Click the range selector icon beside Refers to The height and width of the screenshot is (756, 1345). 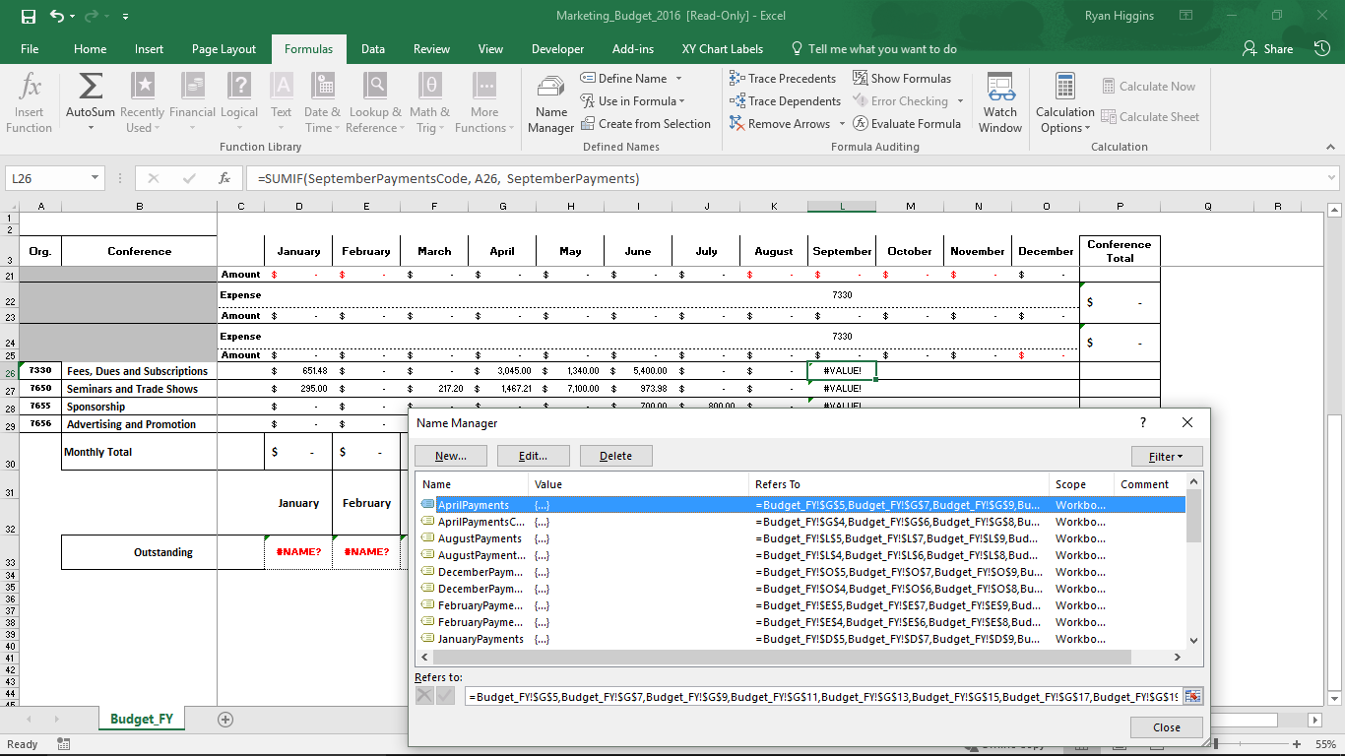[x=1193, y=696]
